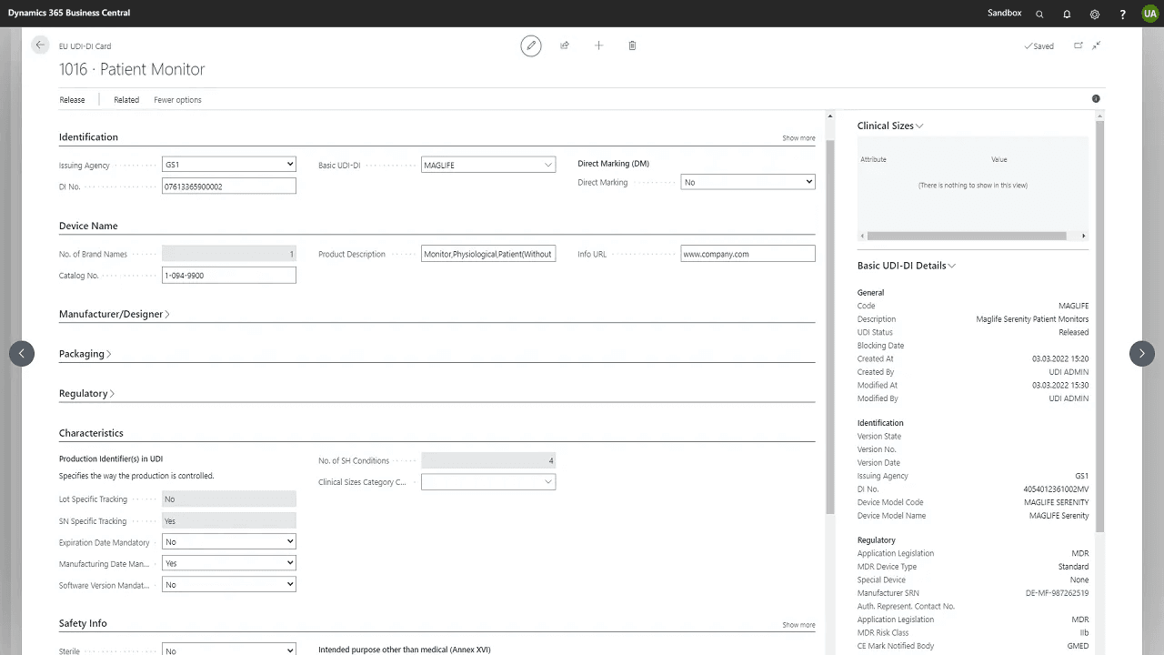Collapse the Clinical Sizes factbox
The image size is (1164, 655).
coord(890,126)
